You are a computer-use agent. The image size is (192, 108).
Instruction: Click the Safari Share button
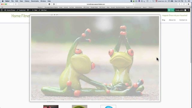pos(179,4)
